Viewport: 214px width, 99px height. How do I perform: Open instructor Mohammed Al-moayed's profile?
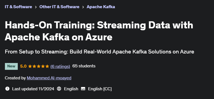coord(49,78)
